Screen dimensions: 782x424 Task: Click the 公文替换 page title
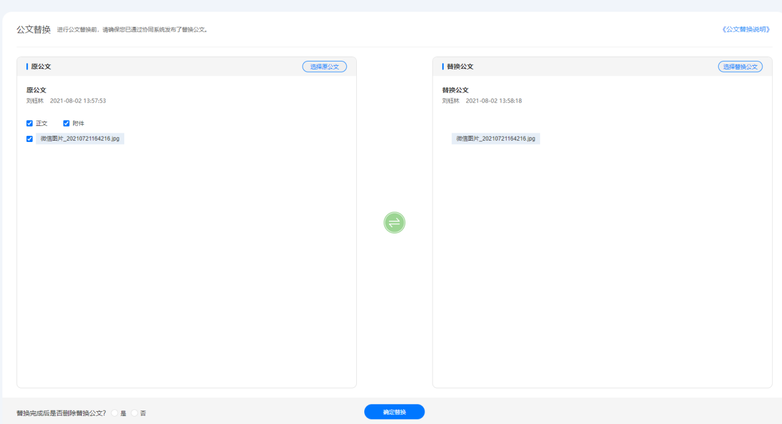coord(34,29)
